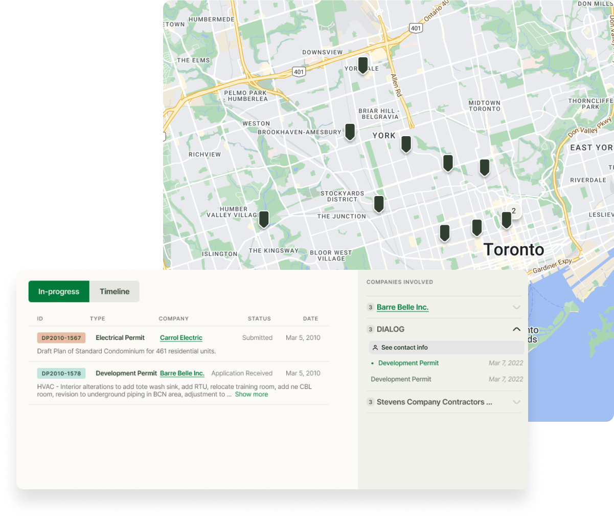
Task: Click the ID column header
Action: tap(40, 318)
